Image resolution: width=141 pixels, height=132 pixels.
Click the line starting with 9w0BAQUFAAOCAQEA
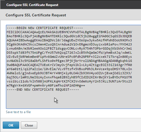tap(69, 65)
